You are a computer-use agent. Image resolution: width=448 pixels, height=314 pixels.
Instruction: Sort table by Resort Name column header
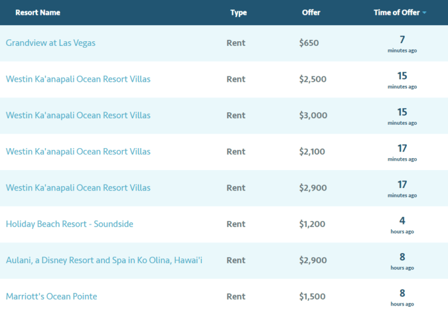tap(38, 13)
